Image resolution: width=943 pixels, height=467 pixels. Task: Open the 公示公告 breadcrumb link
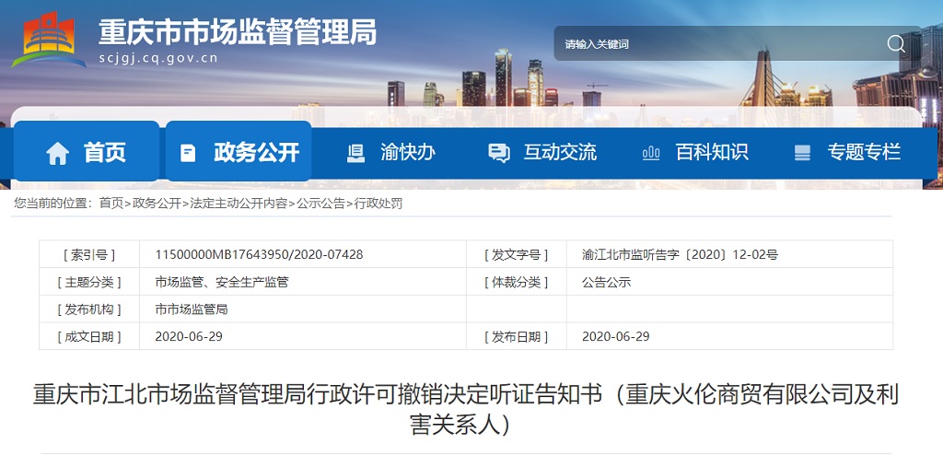pos(320,204)
